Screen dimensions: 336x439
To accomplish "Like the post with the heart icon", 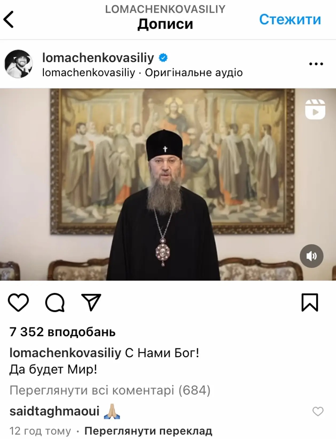I will [18, 302].
